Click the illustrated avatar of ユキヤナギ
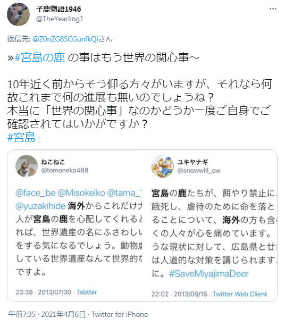 [x=162, y=166]
